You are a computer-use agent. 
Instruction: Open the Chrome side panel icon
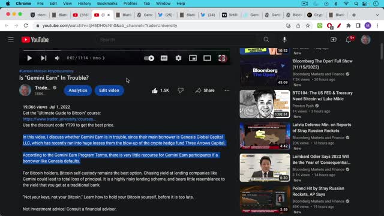(x=358, y=25)
